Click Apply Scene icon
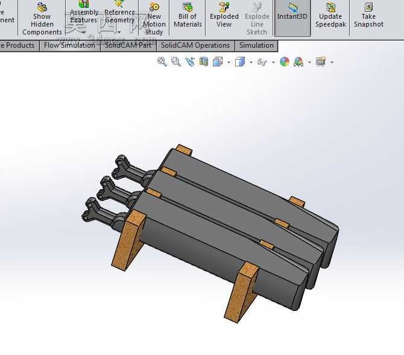 coord(298,62)
